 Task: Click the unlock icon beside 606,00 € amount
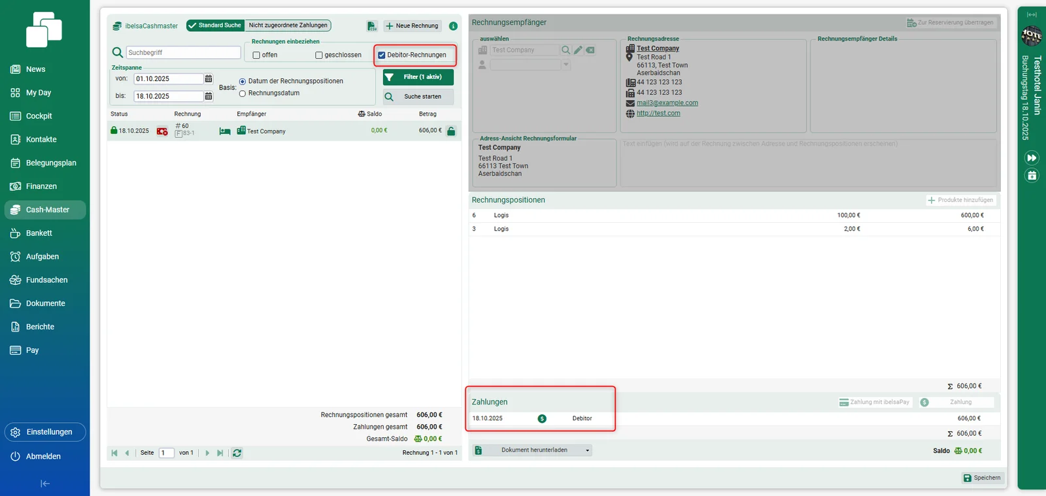click(451, 131)
